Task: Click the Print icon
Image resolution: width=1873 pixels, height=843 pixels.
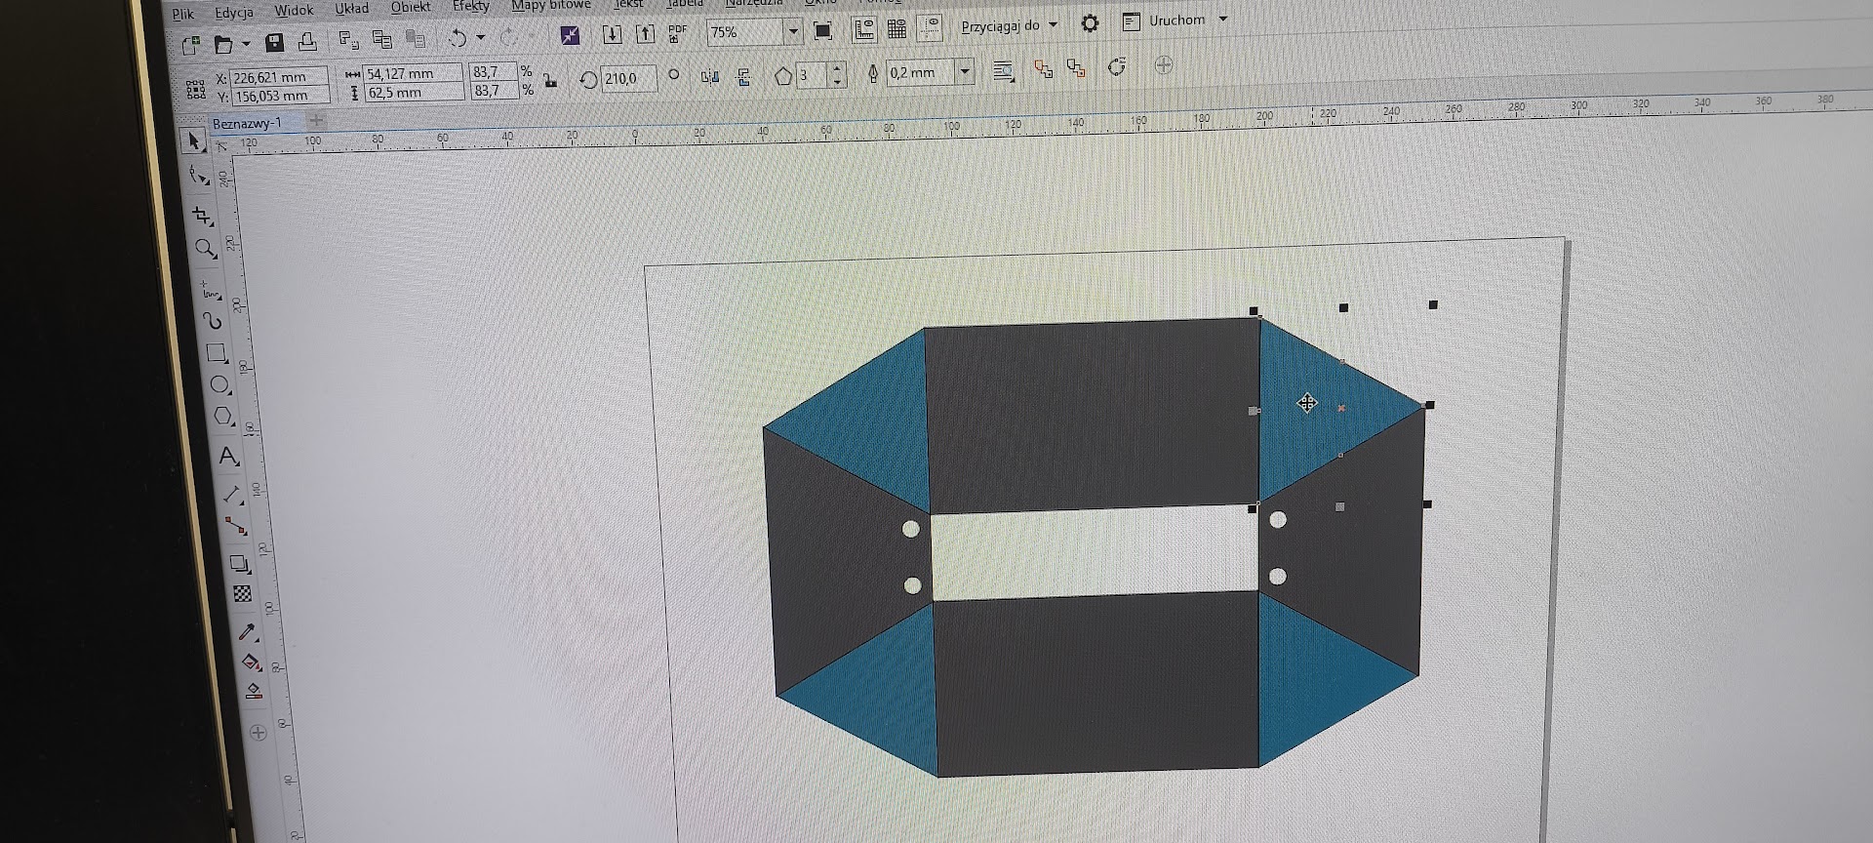Action: 307,41
